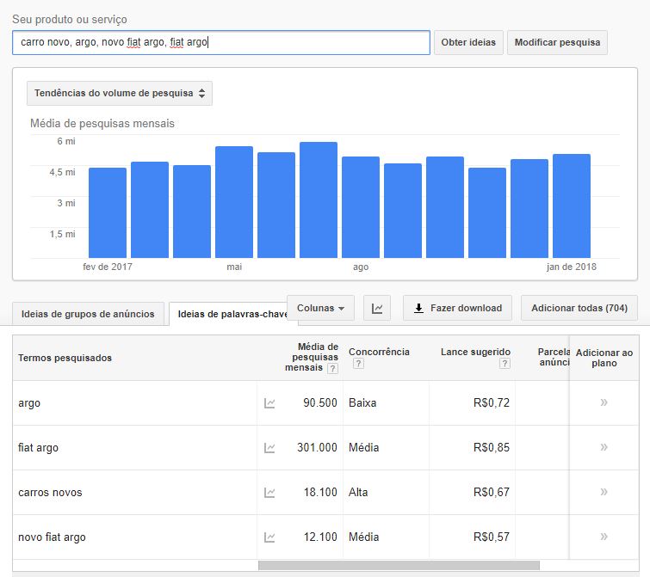Click the R$0,67 suggested bid
650x577 pixels.
click(x=492, y=492)
